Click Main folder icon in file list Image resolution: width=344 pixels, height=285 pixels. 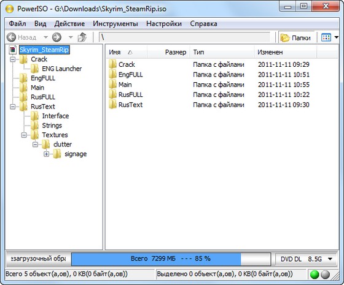[x=112, y=85]
